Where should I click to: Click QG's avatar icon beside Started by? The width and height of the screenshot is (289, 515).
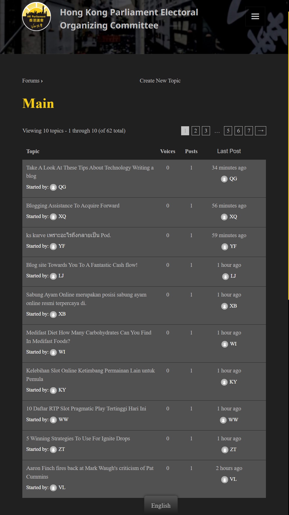[x=53, y=187]
